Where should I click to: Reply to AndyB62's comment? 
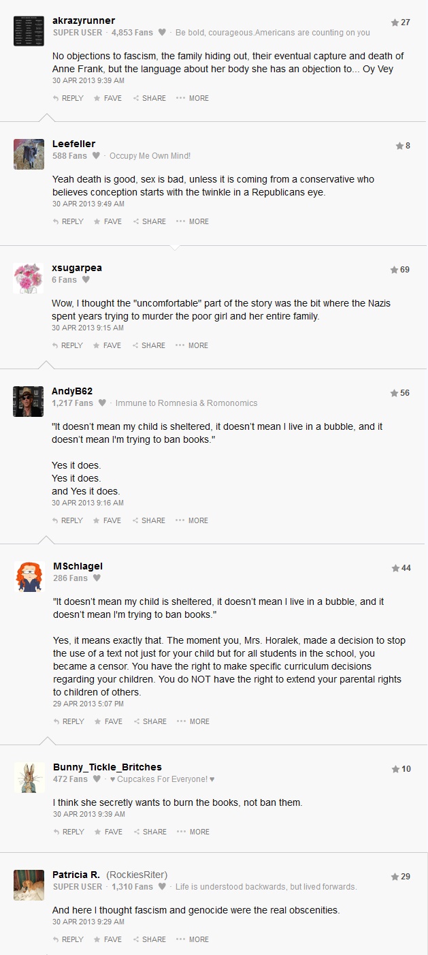(67, 520)
